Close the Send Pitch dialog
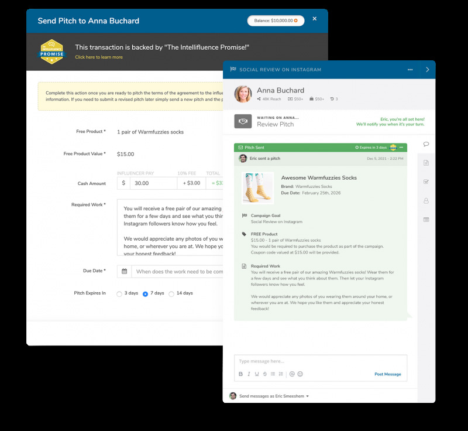 coord(315,19)
